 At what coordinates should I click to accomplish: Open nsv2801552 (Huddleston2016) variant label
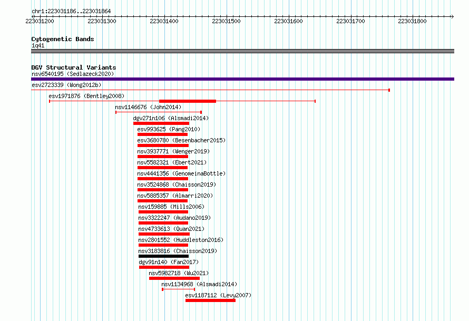[x=181, y=240]
